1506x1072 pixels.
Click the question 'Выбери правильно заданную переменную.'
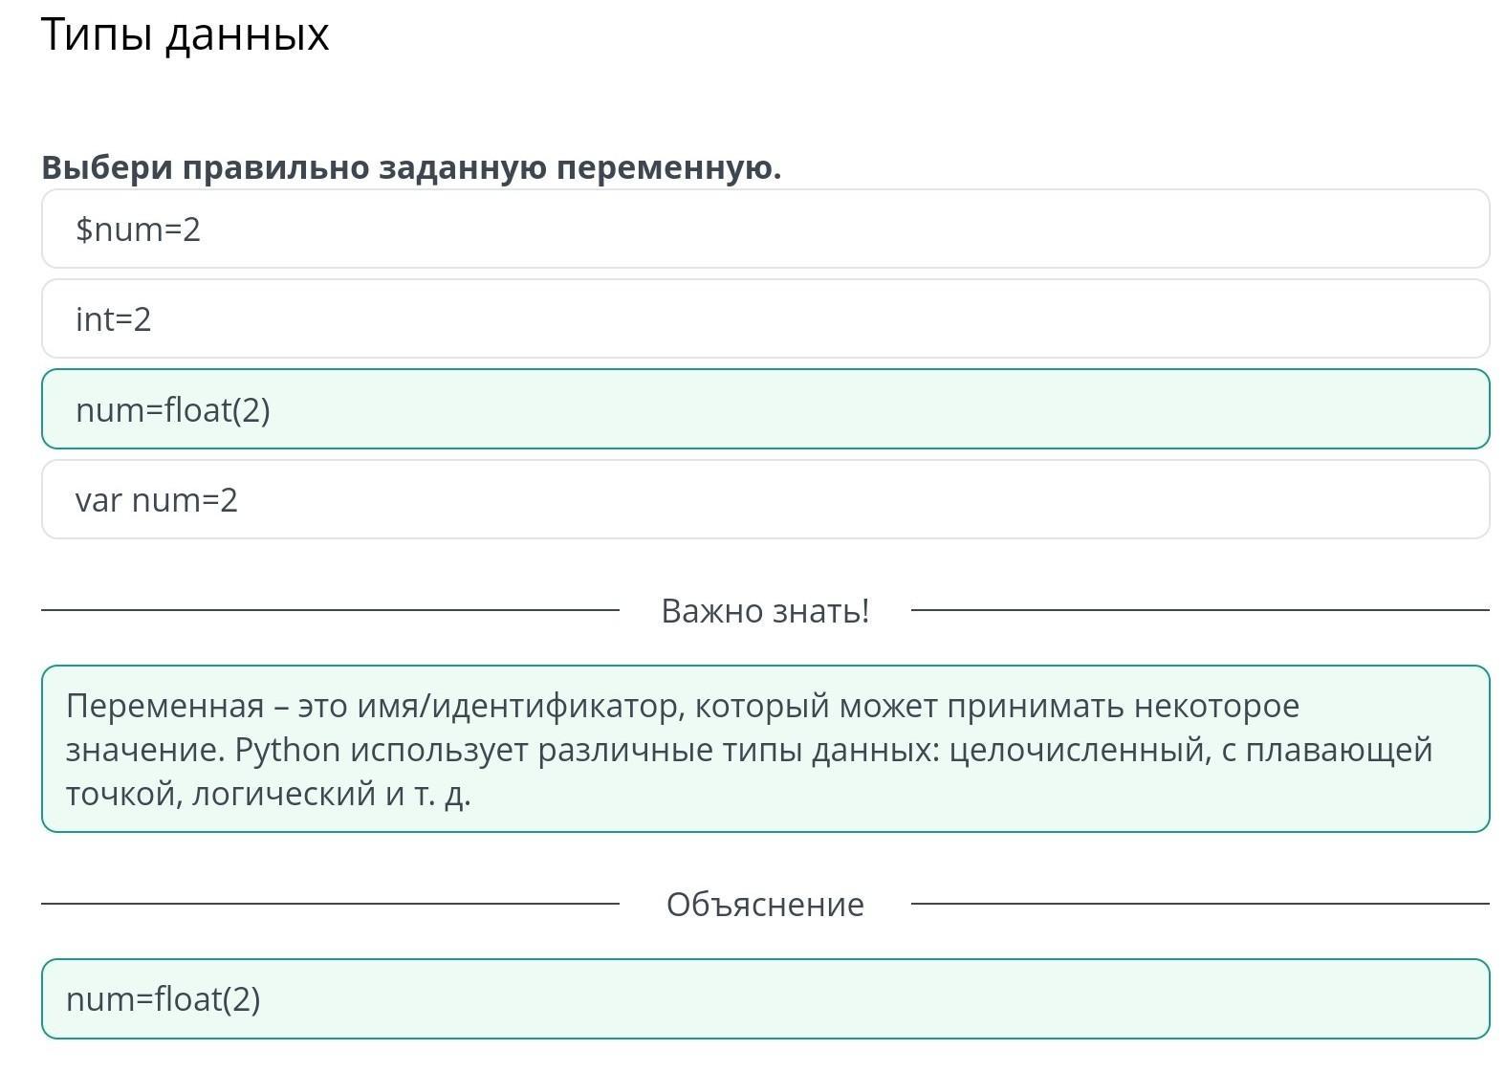coord(411,167)
